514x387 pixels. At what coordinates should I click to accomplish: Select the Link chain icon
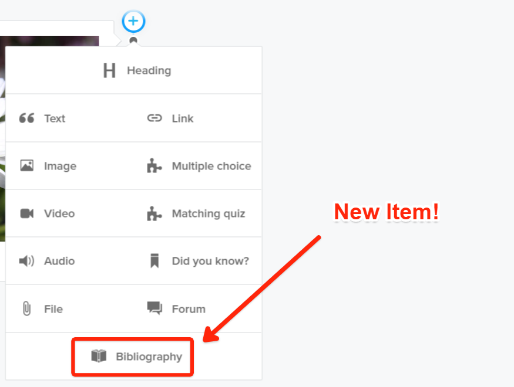pyautogui.click(x=154, y=118)
